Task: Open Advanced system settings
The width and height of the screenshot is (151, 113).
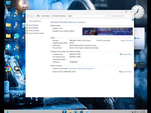Action: [36, 33]
